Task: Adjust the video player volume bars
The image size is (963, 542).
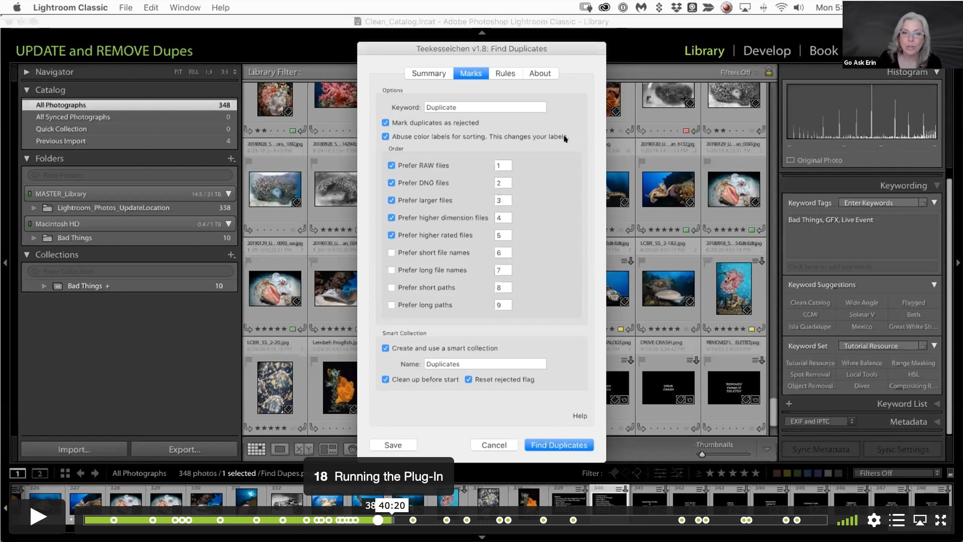Action: click(x=847, y=520)
